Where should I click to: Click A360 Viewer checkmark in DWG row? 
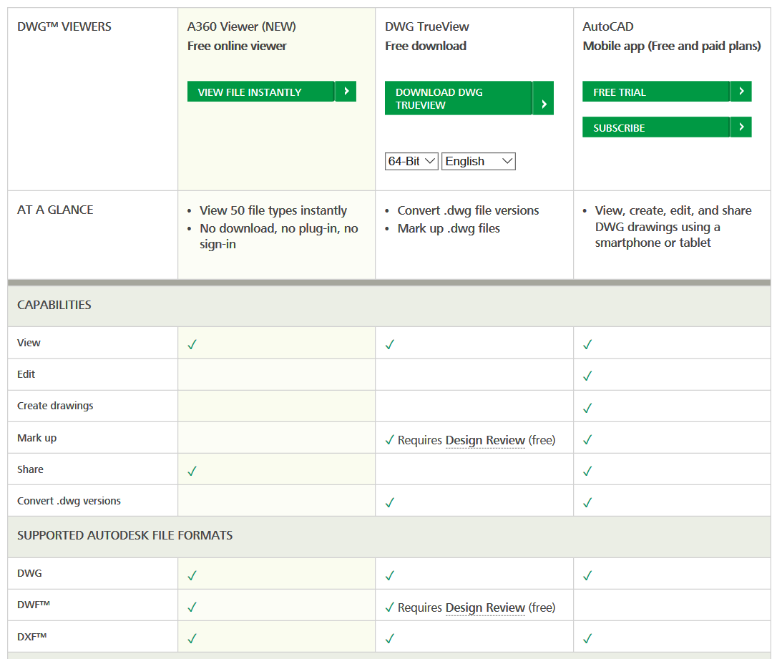point(192,576)
